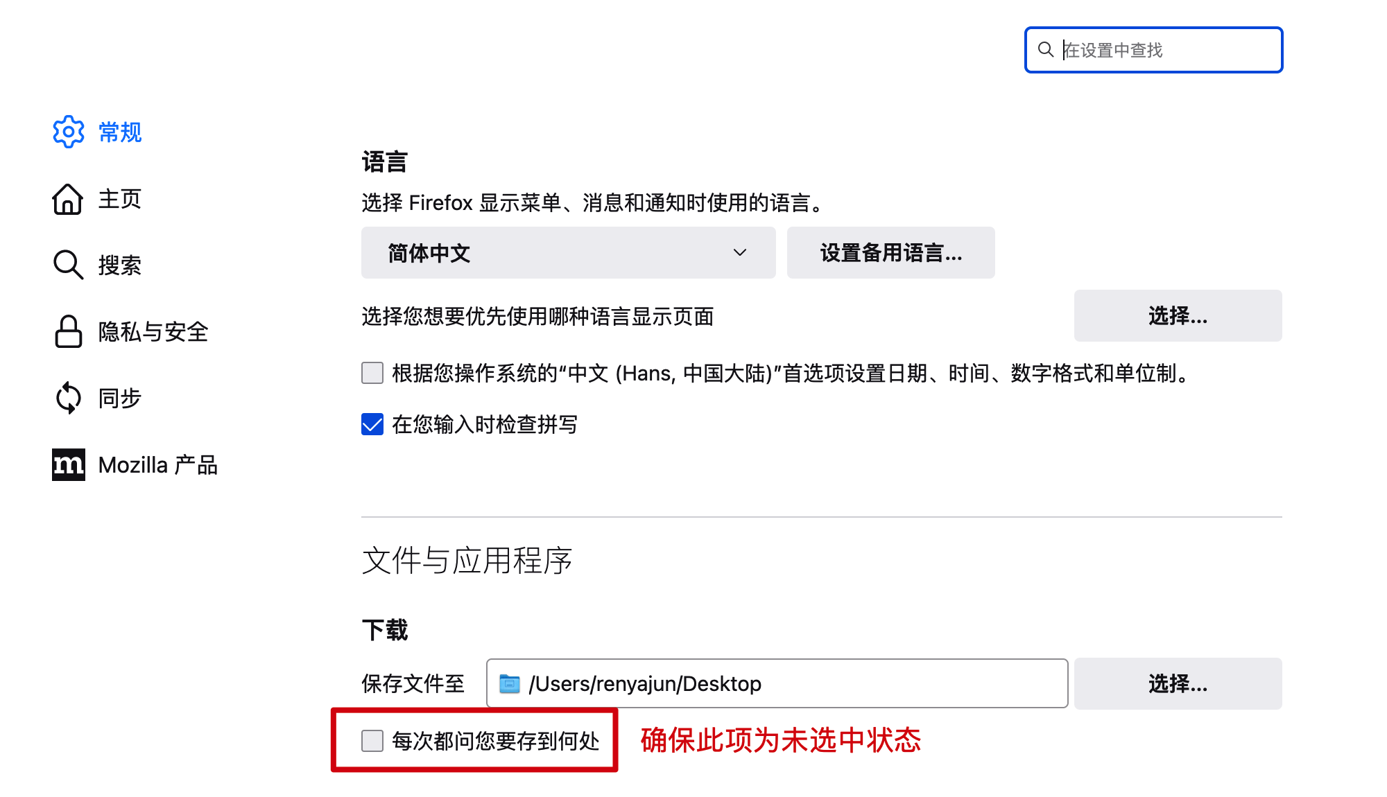Screen dimensions: 1387x797
Task: Expand the 简体中文 language dropdown
Action: (568, 253)
